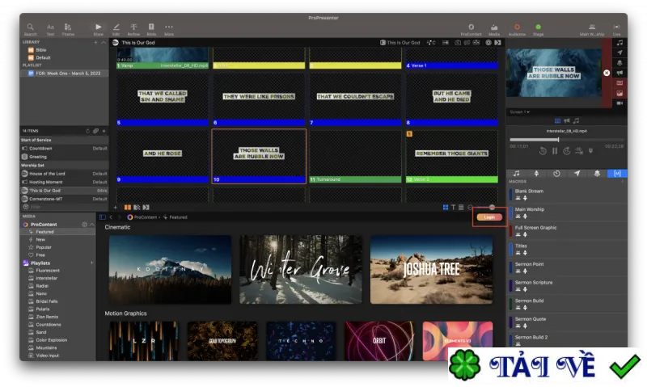Clear messages using the paper plane clear button
The height and width of the screenshot is (387, 647).
[x=620, y=53]
